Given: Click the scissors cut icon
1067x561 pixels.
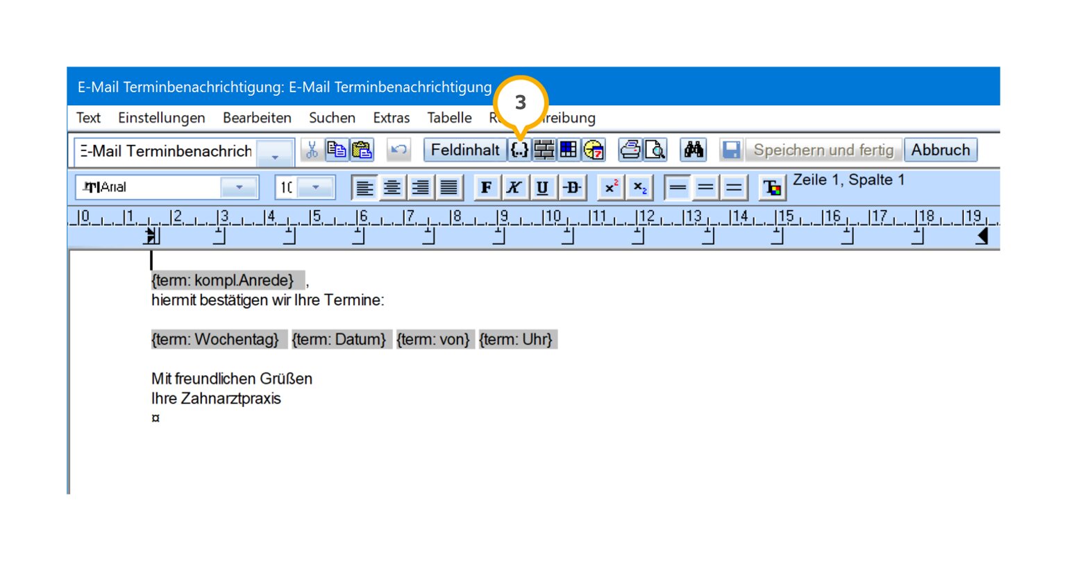Looking at the screenshot, I should tap(312, 150).
